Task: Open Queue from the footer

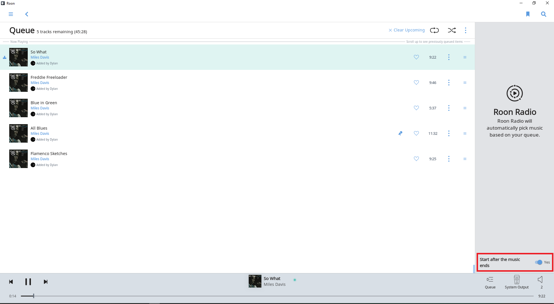Action: click(x=490, y=282)
